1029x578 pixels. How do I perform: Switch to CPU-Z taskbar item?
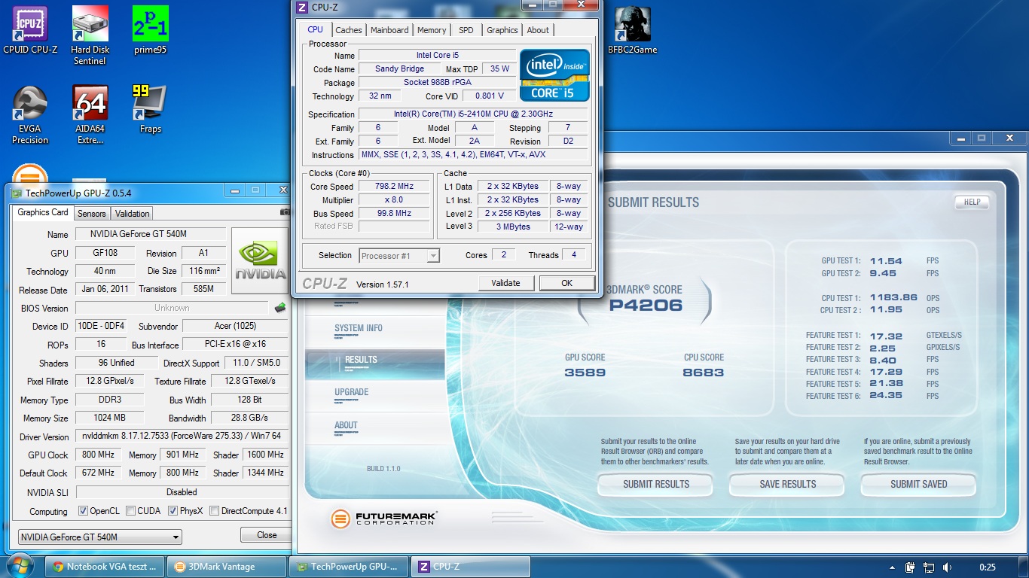coord(471,567)
